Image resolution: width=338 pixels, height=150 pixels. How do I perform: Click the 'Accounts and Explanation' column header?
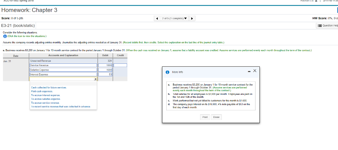63,56
